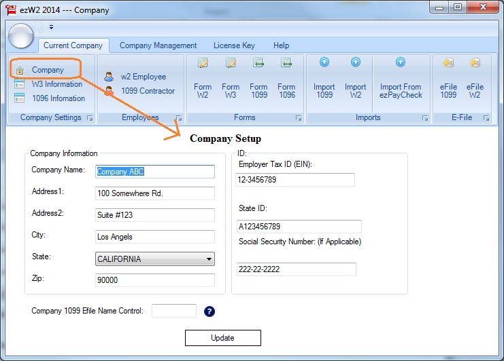Click the Form W2 ribbon icon

[203, 63]
